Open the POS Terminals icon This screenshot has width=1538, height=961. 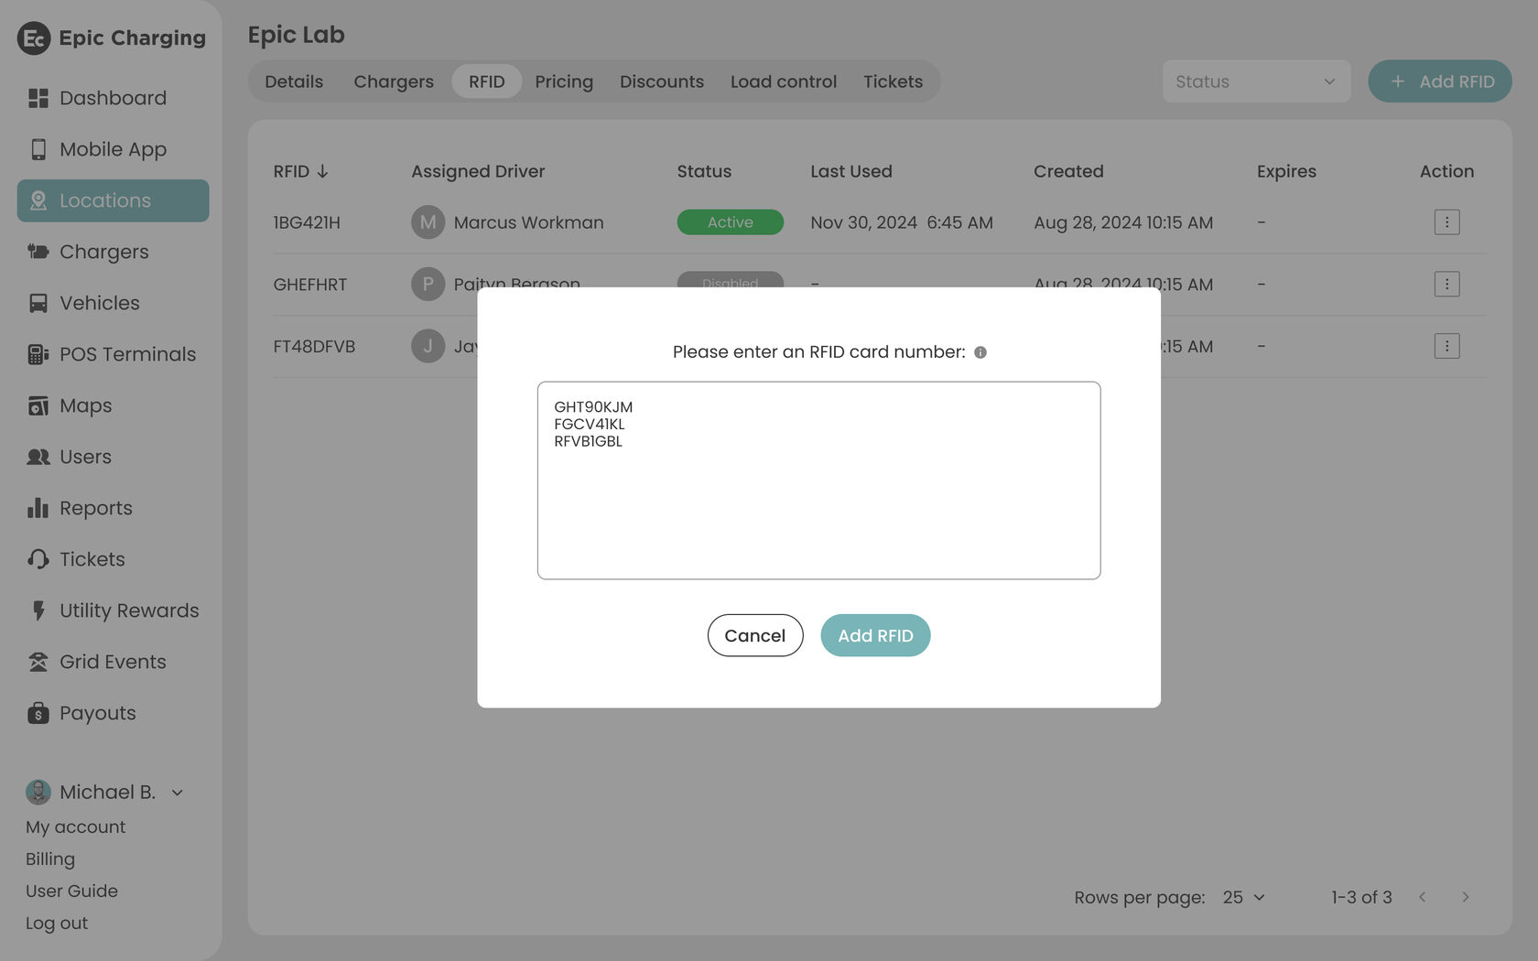pos(38,354)
